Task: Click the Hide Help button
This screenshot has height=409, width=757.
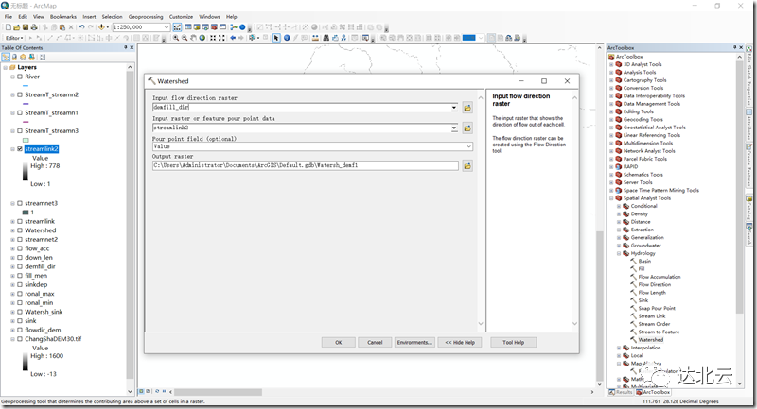Action: point(460,343)
